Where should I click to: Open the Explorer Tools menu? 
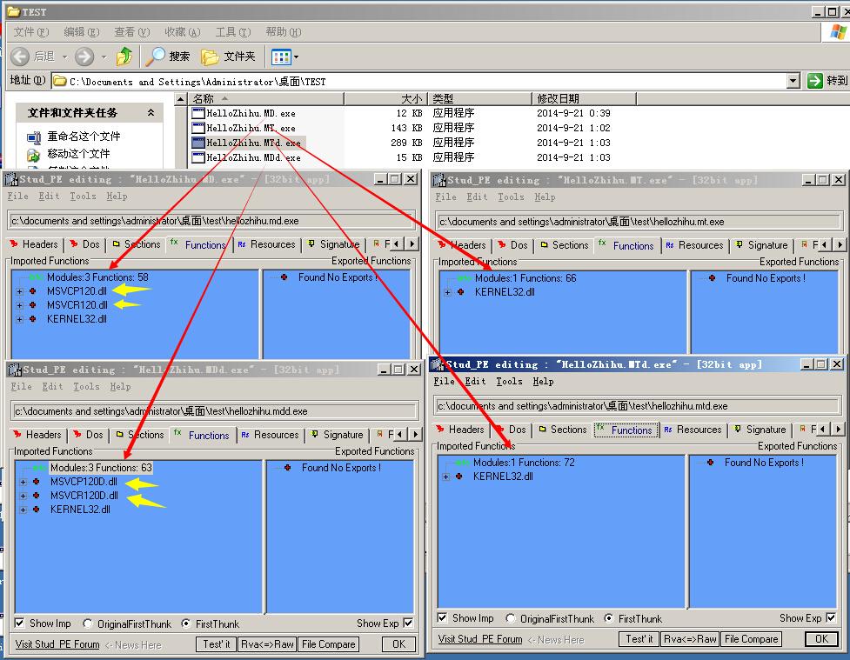[233, 32]
